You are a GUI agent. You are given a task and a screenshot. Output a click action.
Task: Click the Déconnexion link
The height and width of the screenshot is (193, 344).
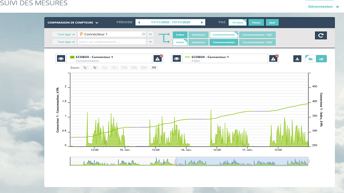pyautogui.click(x=320, y=6)
